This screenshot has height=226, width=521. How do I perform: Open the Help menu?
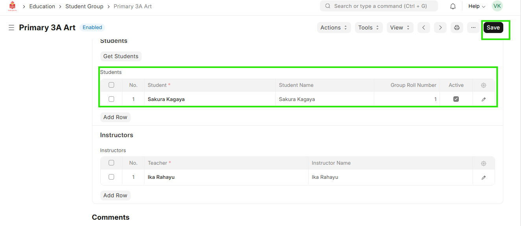[x=477, y=6]
